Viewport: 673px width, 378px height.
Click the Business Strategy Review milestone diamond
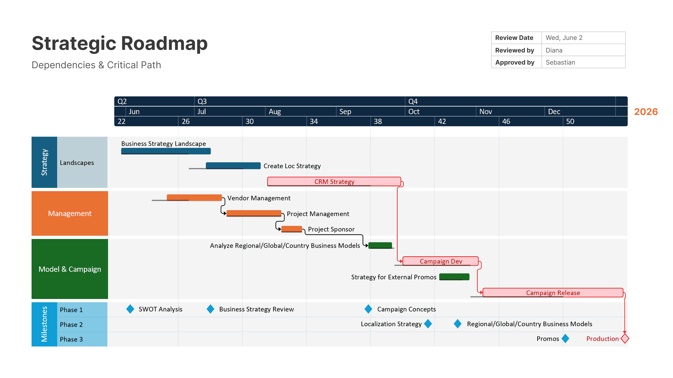tap(210, 309)
